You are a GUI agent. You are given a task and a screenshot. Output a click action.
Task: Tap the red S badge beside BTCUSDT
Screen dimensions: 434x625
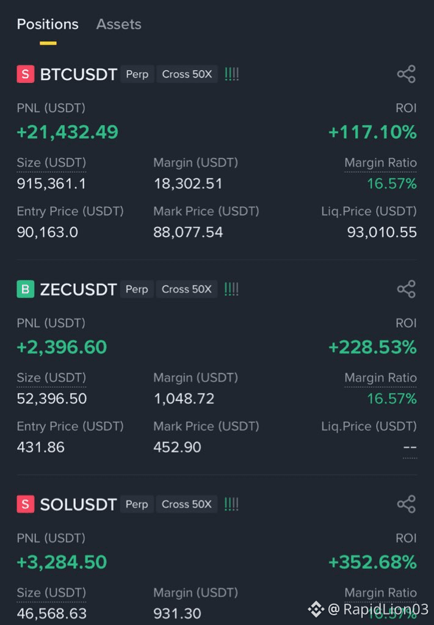pos(26,74)
